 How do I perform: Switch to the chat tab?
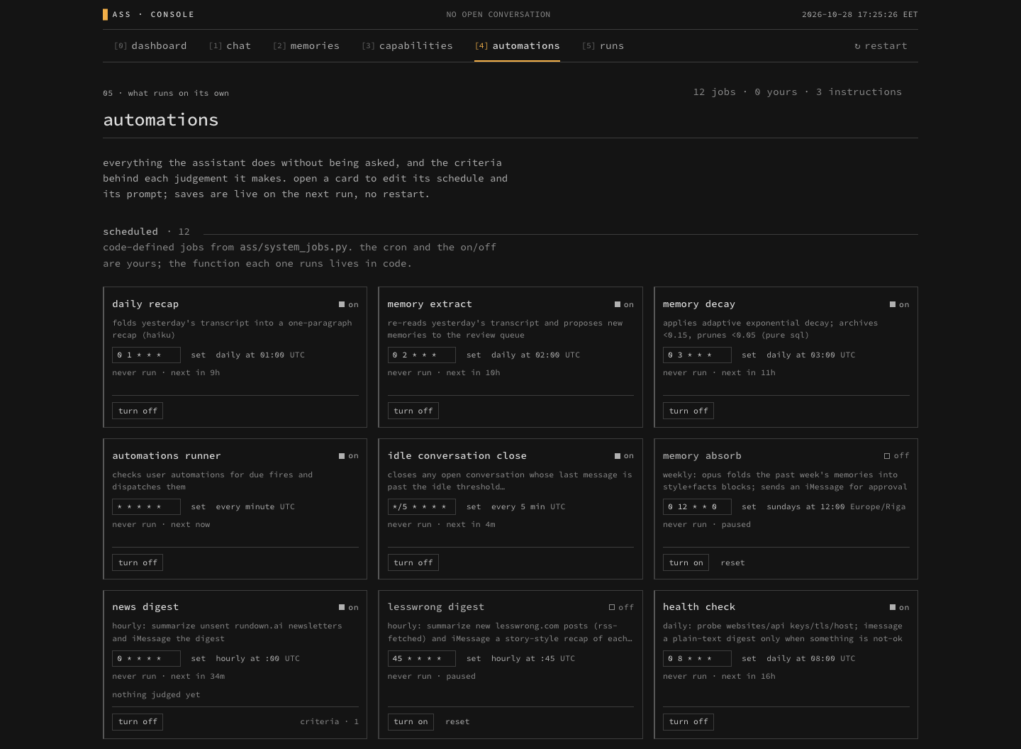[230, 46]
